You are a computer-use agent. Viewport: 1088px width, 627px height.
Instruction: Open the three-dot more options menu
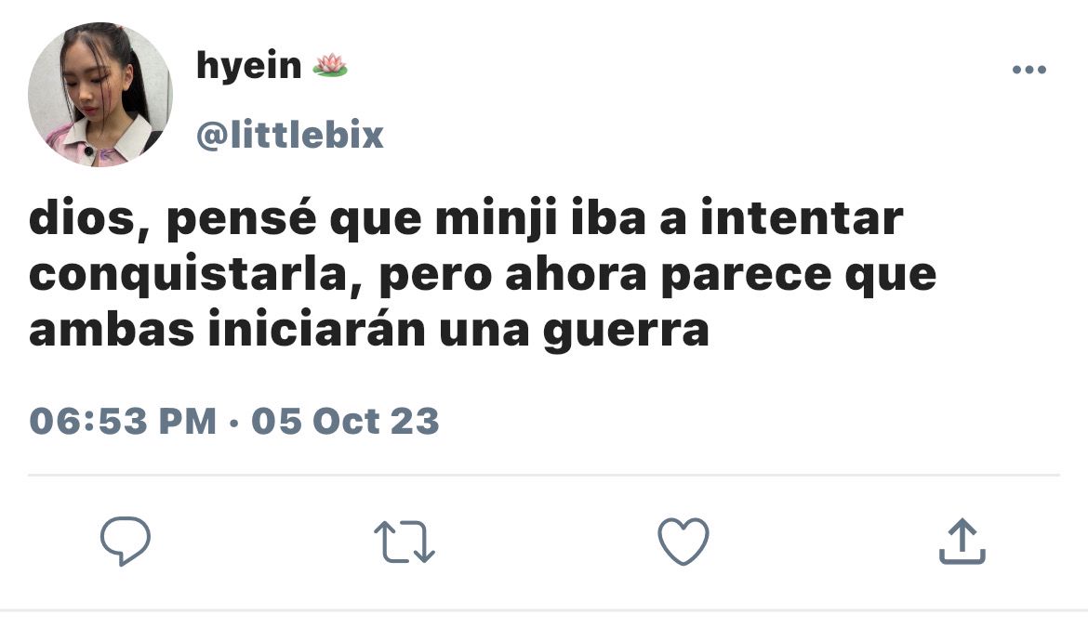click(1029, 70)
